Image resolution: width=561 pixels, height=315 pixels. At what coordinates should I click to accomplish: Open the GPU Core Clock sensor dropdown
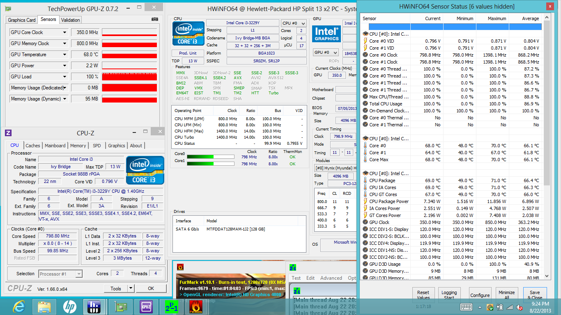coord(64,32)
